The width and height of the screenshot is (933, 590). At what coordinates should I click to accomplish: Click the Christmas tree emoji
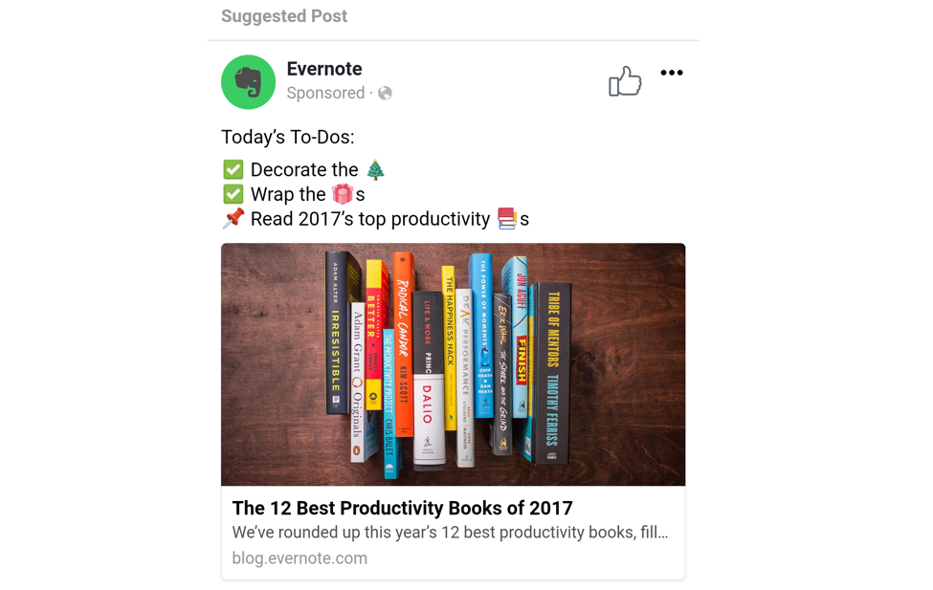(373, 168)
